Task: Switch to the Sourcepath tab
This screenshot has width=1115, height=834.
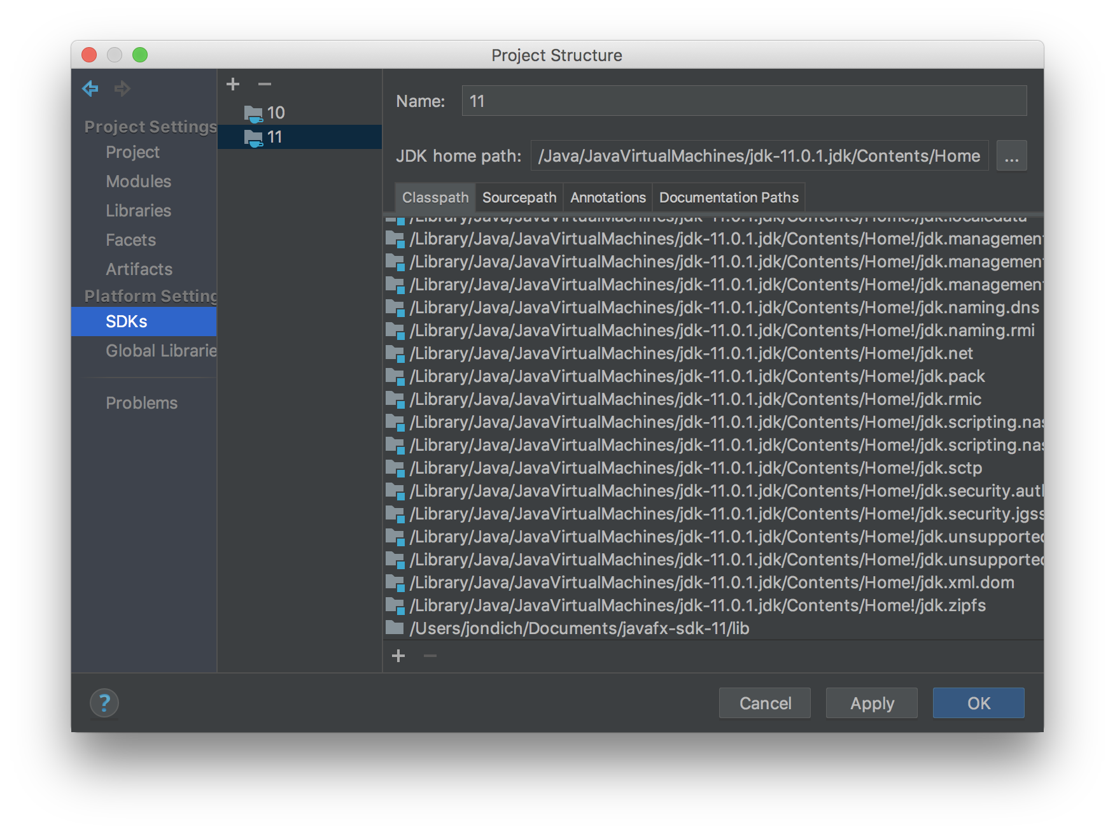Action: click(519, 197)
